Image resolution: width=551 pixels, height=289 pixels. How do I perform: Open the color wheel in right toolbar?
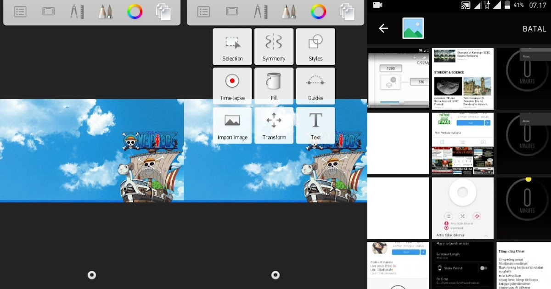[318, 11]
